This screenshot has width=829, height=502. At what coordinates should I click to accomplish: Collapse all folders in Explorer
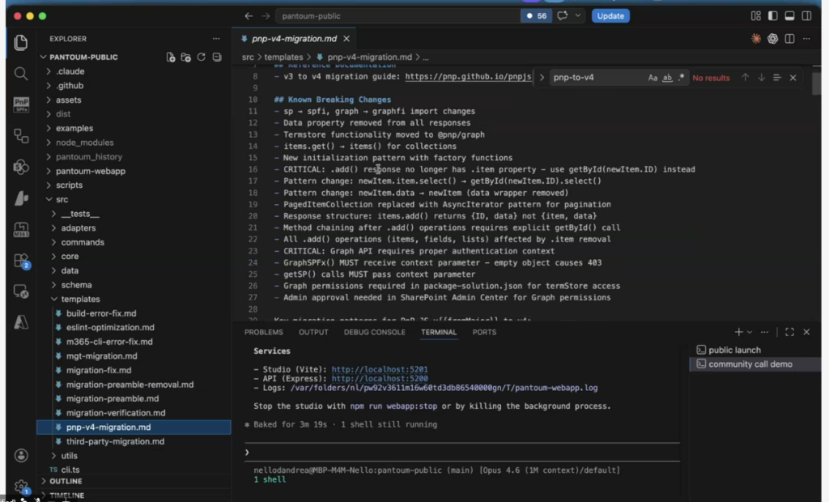(217, 57)
